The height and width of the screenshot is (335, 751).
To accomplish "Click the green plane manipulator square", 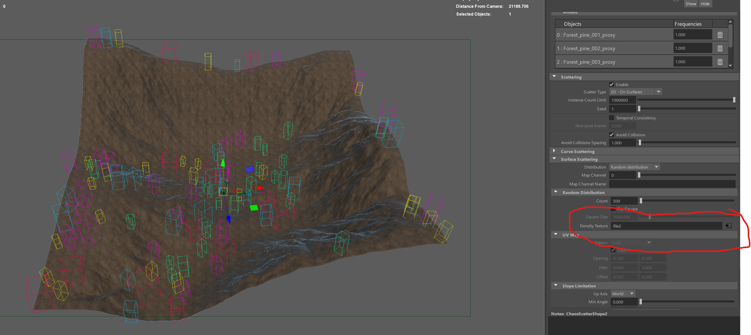I will point(254,208).
